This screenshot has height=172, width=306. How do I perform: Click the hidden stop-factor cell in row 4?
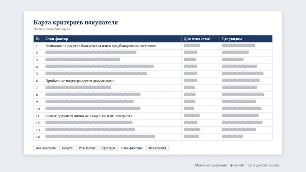click(x=112, y=67)
